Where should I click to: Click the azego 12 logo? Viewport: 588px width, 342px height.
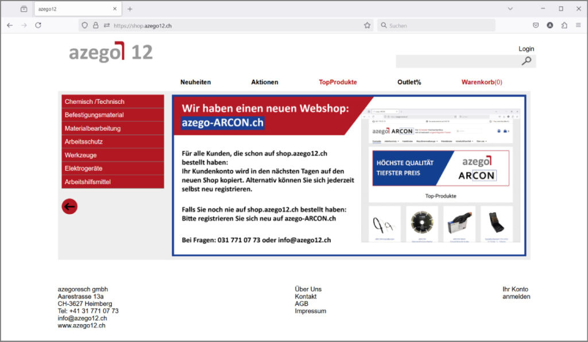point(111,52)
